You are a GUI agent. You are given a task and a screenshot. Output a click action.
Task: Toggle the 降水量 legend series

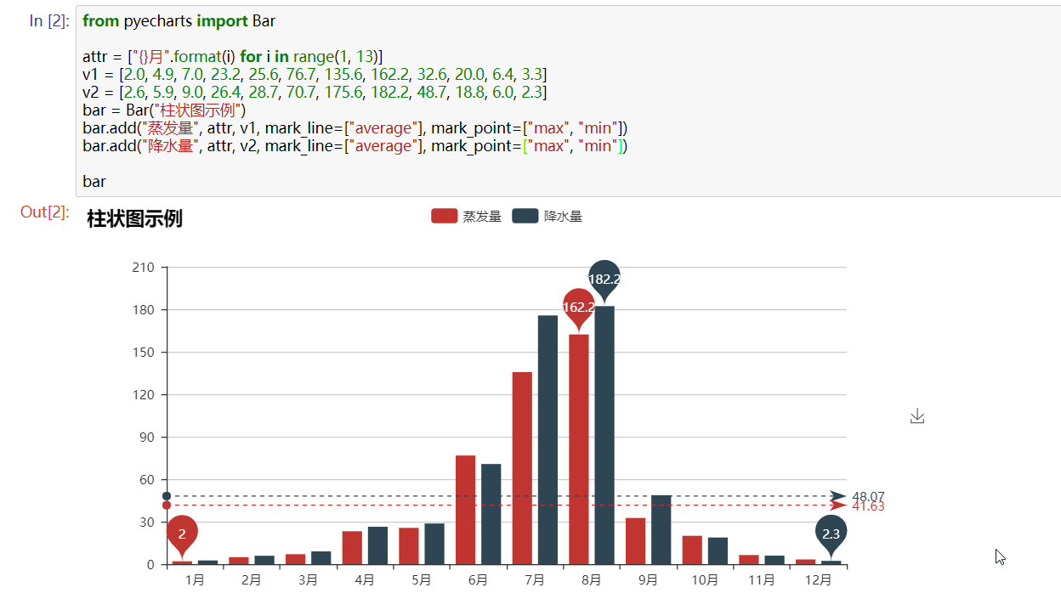548,216
